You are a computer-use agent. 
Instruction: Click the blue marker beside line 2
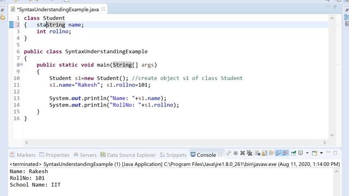click(x=11, y=24)
